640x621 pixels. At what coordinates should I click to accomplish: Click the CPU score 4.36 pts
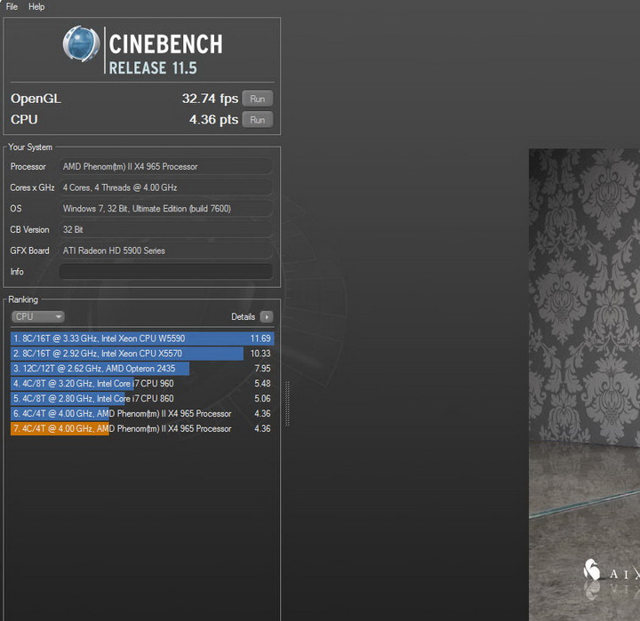[213, 120]
